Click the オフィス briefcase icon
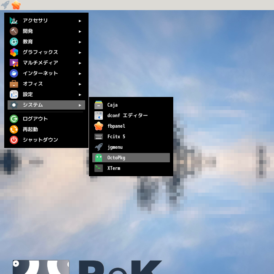274x274 pixels. tap(14, 84)
